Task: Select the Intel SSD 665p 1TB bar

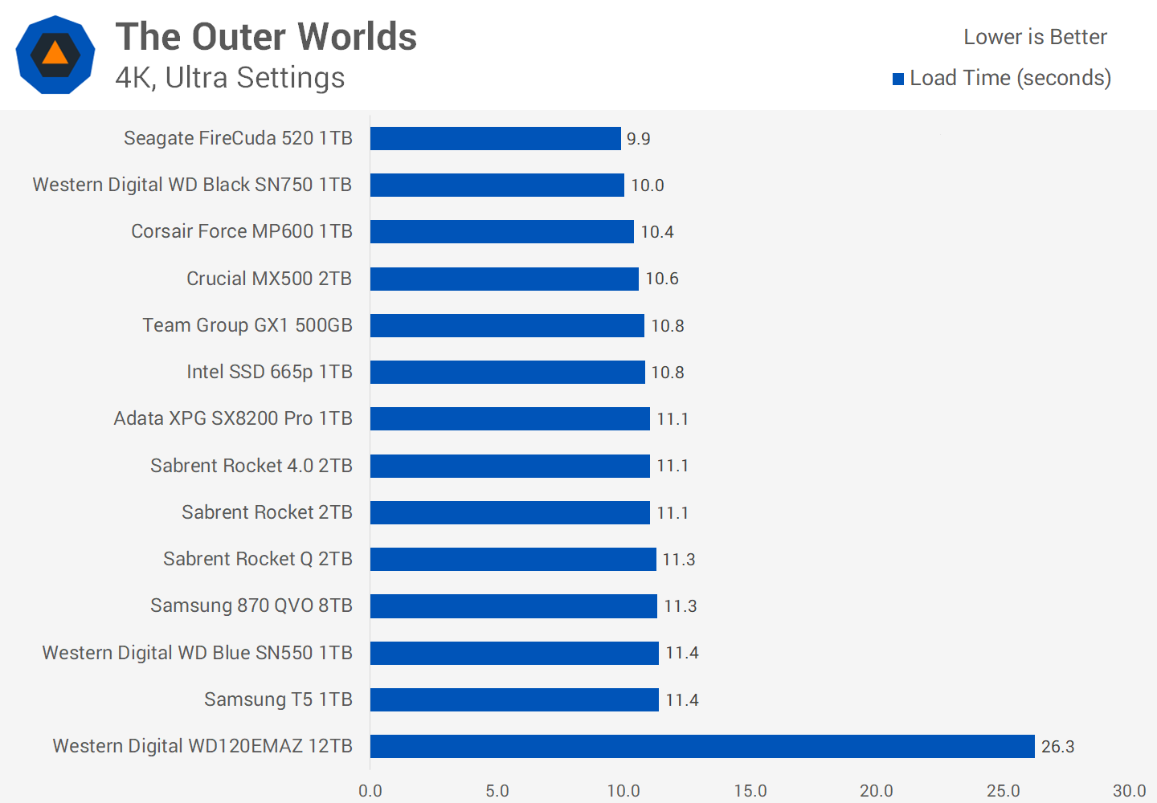Action: (507, 372)
